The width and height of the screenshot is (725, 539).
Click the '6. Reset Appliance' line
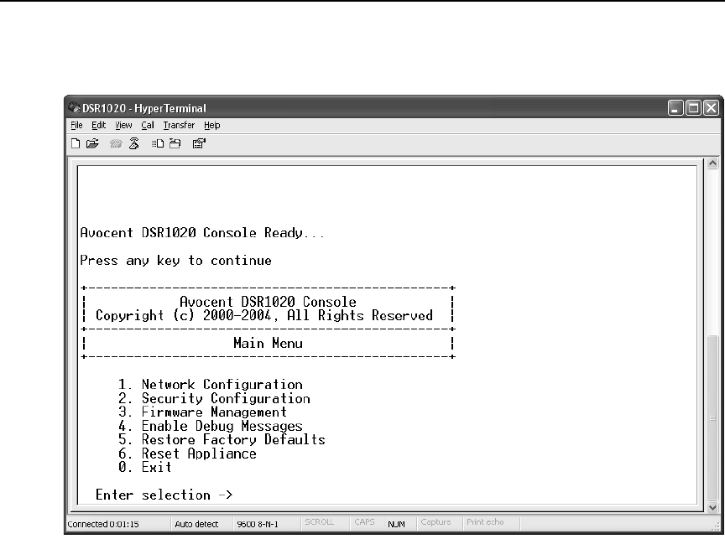pos(187,453)
